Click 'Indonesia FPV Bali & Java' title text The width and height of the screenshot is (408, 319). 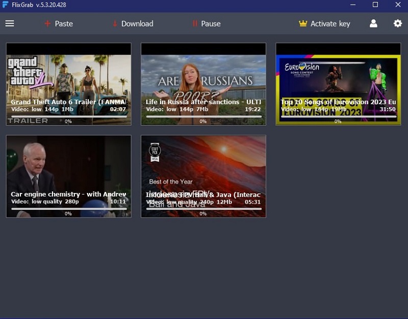click(x=203, y=194)
